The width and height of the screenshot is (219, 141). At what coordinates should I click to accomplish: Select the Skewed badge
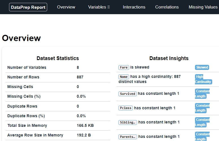(202, 67)
